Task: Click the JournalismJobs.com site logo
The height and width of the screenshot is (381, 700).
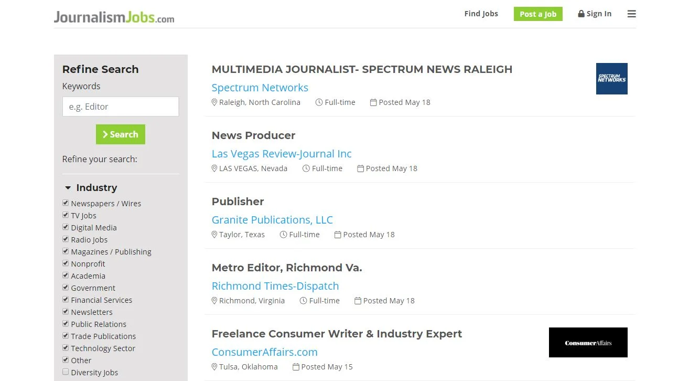Action: pos(114,17)
